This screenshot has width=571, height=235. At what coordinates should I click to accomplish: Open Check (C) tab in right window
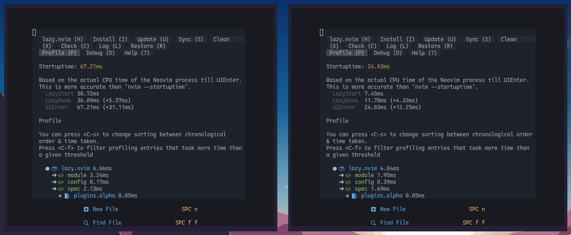[363, 46]
